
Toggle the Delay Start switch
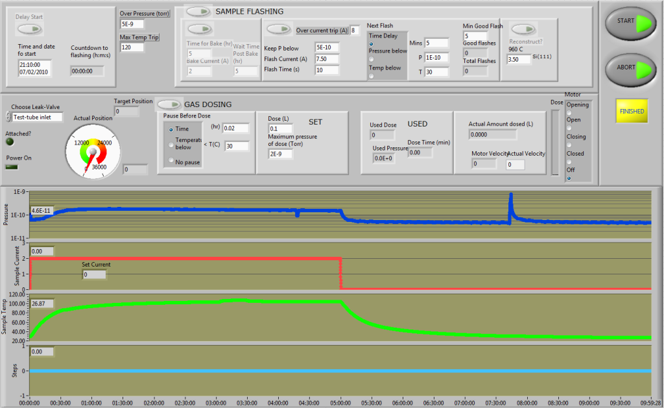[29, 29]
